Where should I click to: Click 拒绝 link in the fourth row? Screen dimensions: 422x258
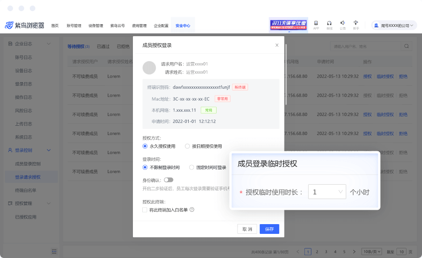pyautogui.click(x=403, y=134)
